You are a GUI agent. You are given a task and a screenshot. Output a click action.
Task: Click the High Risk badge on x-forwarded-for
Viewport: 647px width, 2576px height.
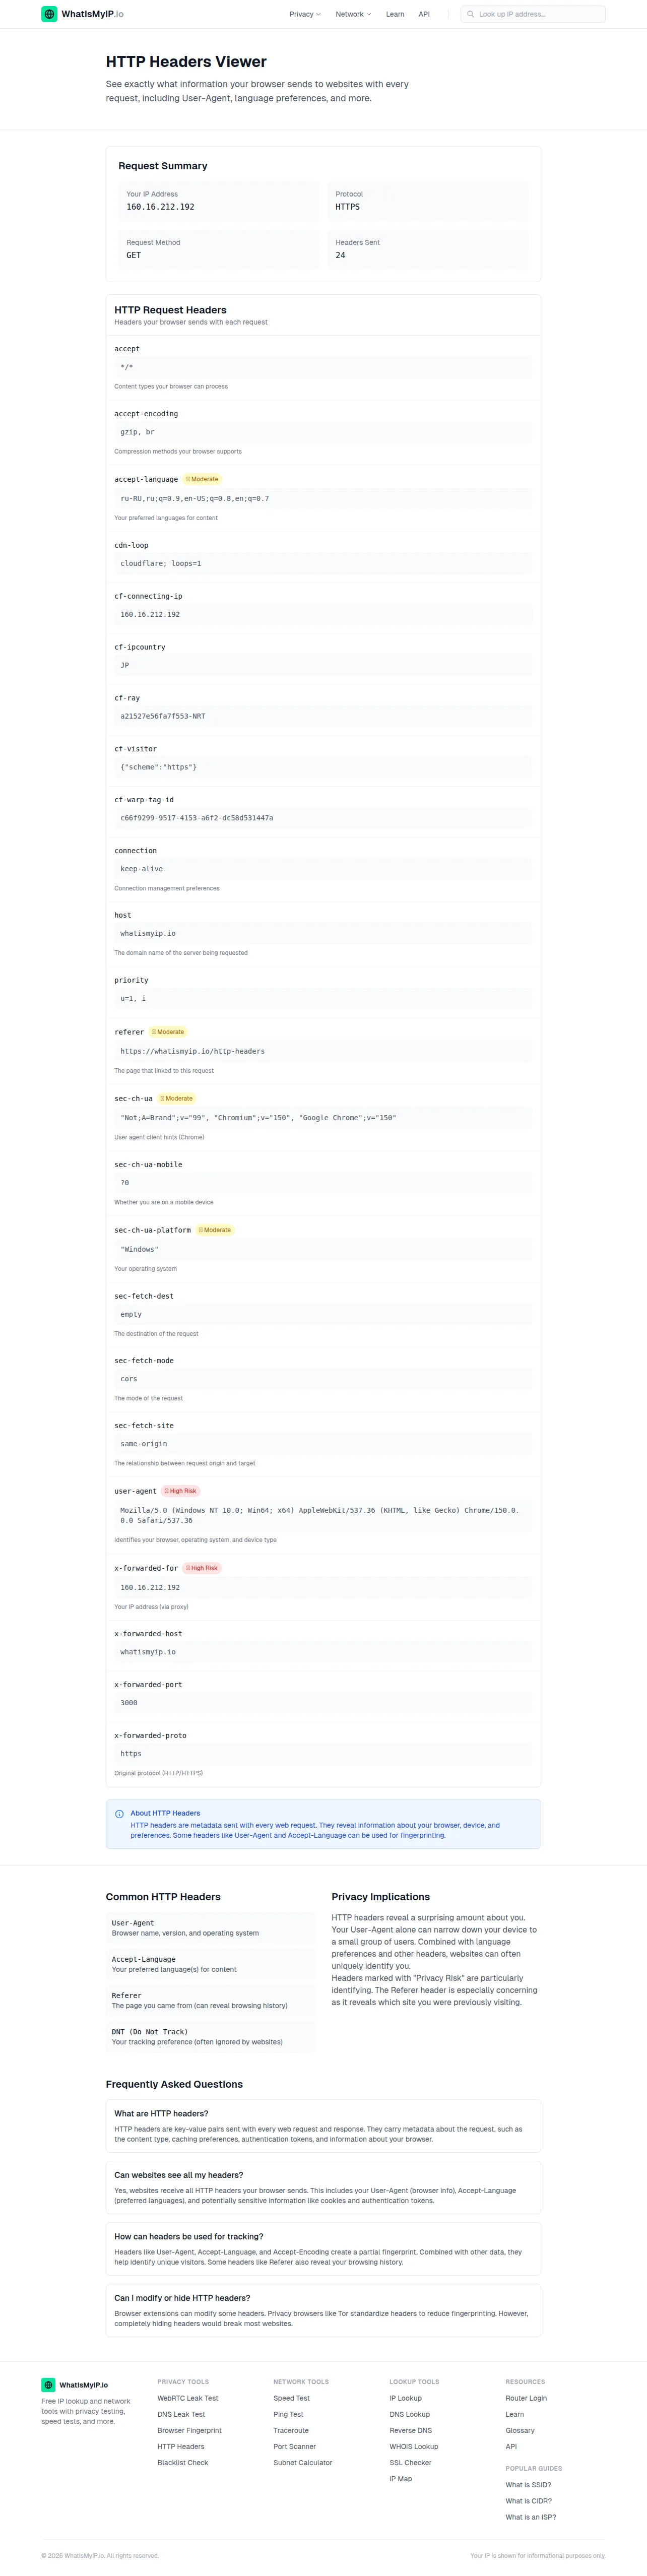(202, 1568)
